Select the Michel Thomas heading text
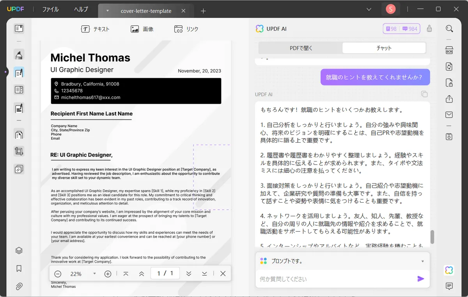 pos(90,58)
